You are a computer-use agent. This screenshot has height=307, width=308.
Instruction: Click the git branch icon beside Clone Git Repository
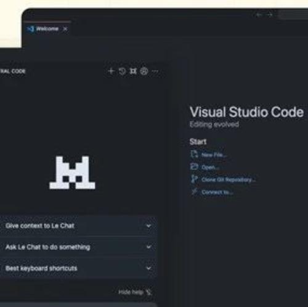point(194,179)
